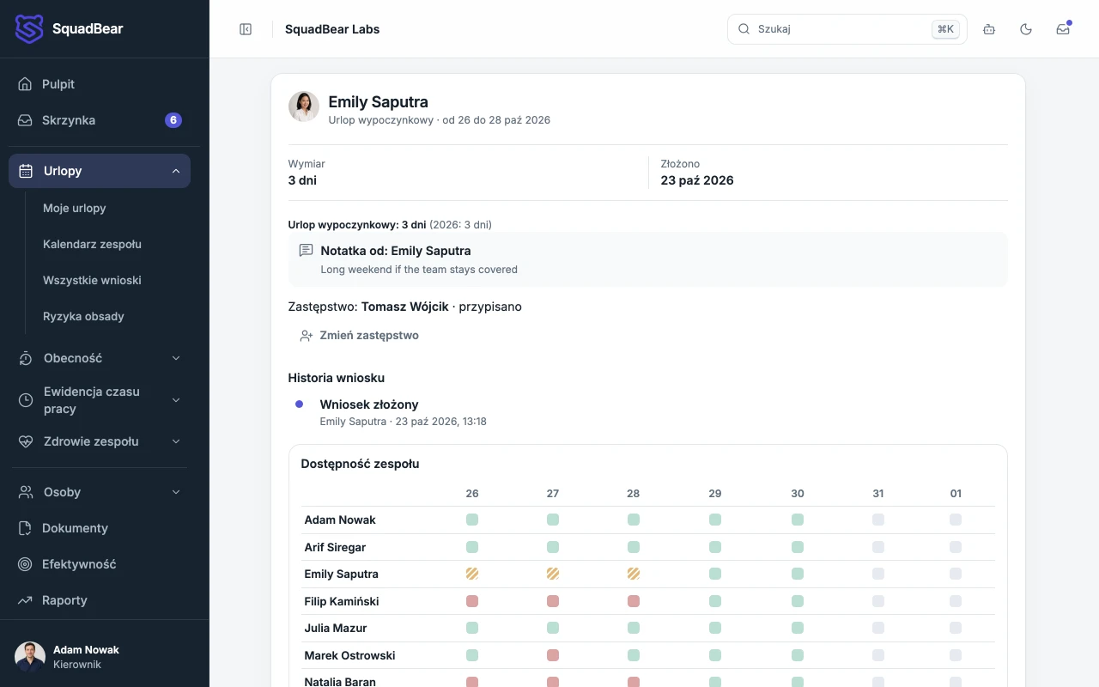Expand the Osoby section
This screenshot has width=1099, height=687.
tap(100, 492)
